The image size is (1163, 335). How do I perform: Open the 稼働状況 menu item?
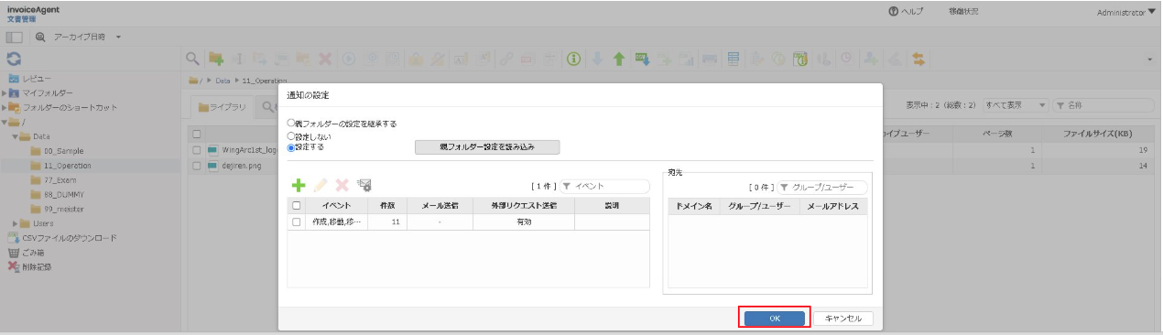click(x=962, y=11)
